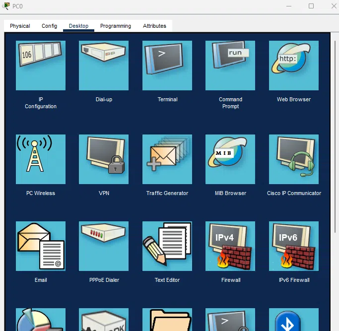Select the Desktop tab
This screenshot has height=331, width=339.
78,26
